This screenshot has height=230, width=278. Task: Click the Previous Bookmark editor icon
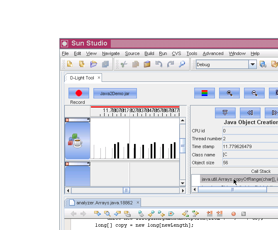coord(161,214)
